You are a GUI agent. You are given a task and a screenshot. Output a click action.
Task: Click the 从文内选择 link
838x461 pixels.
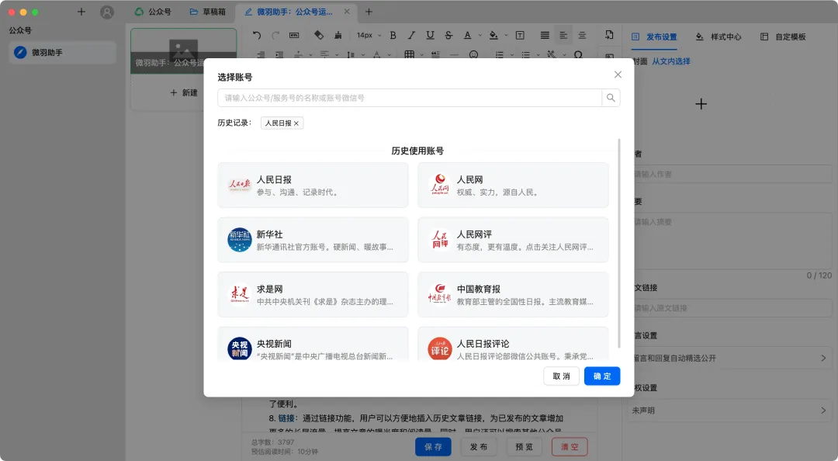670,61
